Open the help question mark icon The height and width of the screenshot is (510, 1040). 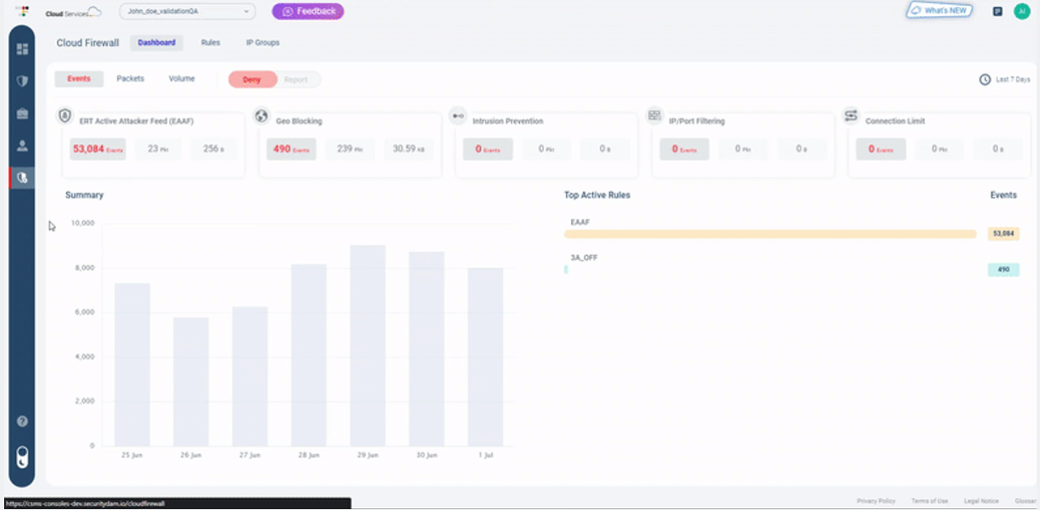23,421
